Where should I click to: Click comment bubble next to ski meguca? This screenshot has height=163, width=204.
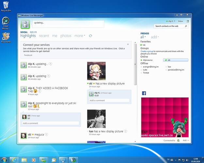click(46, 134)
